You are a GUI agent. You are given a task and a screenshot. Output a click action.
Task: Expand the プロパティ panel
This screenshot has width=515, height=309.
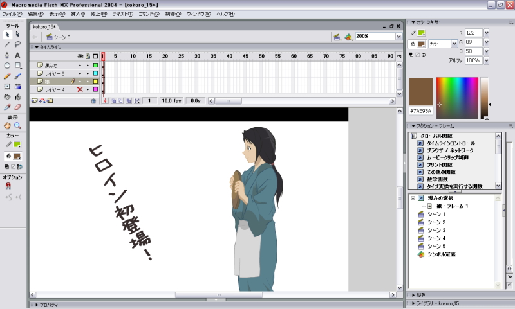pos(37,305)
